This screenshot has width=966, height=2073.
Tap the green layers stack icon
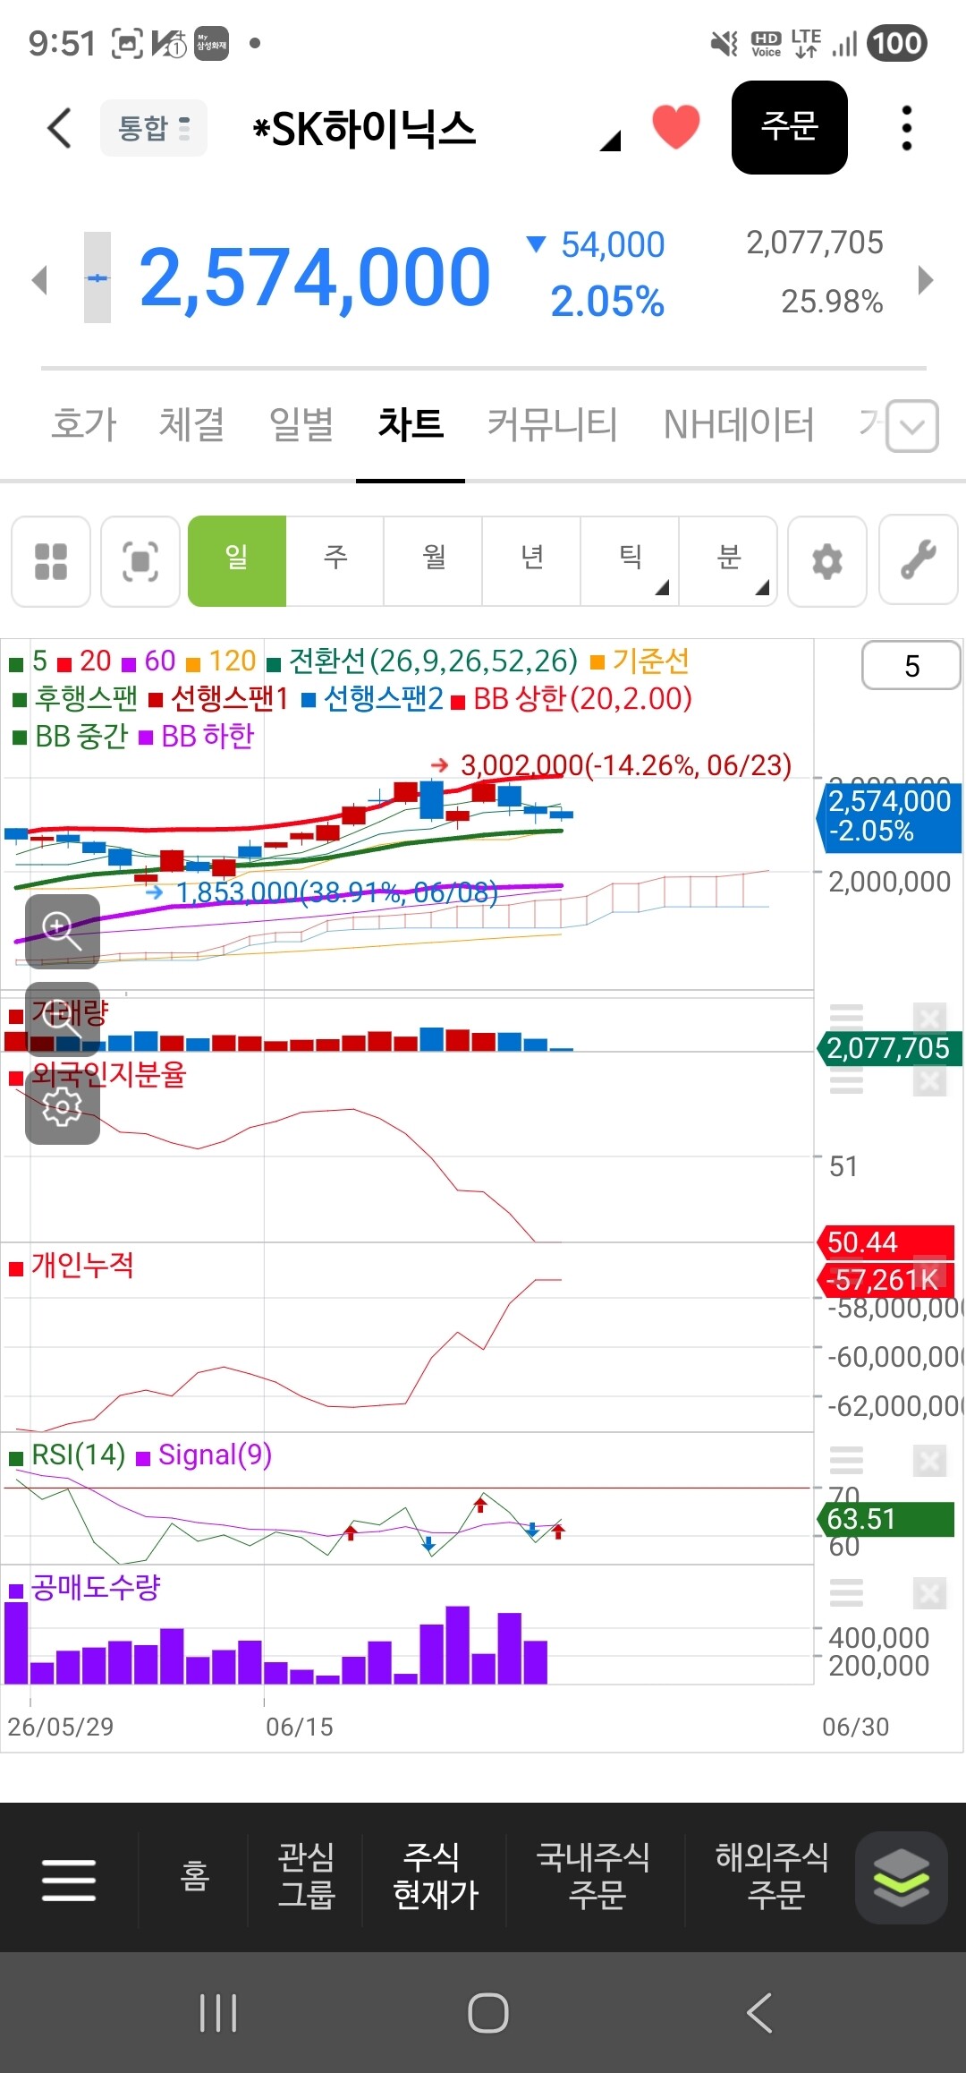point(902,1878)
